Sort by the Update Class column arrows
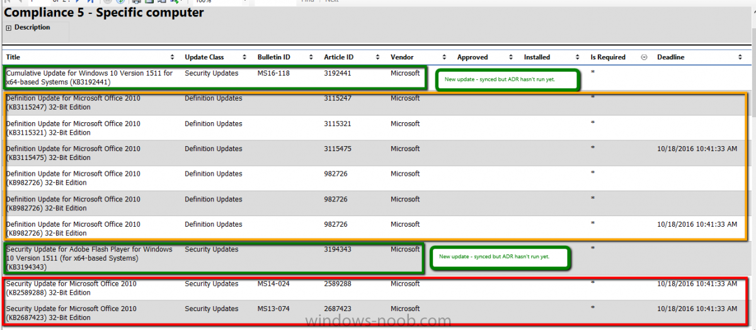 [x=245, y=57]
